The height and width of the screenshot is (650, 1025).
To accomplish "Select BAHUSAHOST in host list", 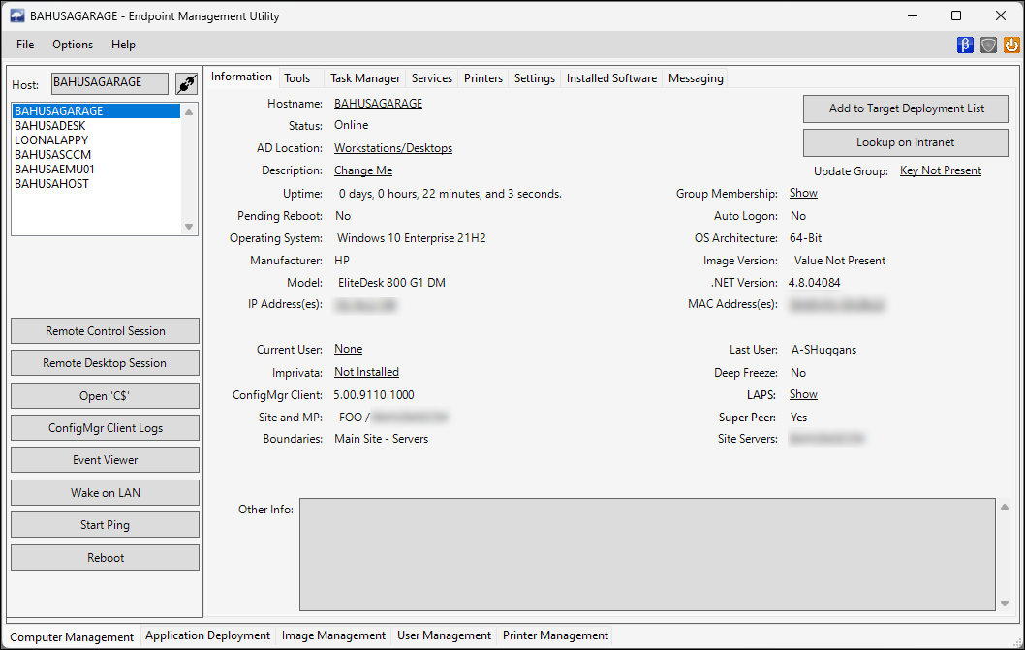I will click(97, 184).
